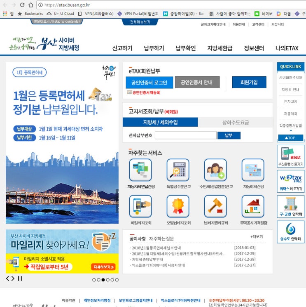Open the 지방세환급 menu
Image resolution: width=306 pixels, height=307 pixels.
tap(220, 48)
